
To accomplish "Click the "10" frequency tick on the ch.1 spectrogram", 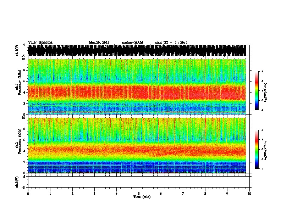I will click(24, 59).
